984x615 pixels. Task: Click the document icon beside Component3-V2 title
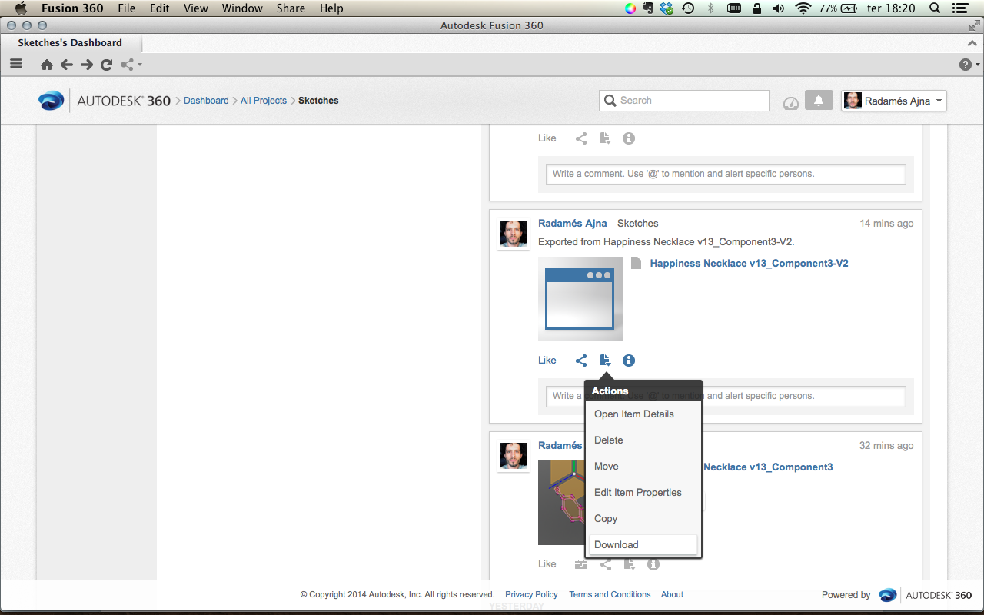point(636,263)
